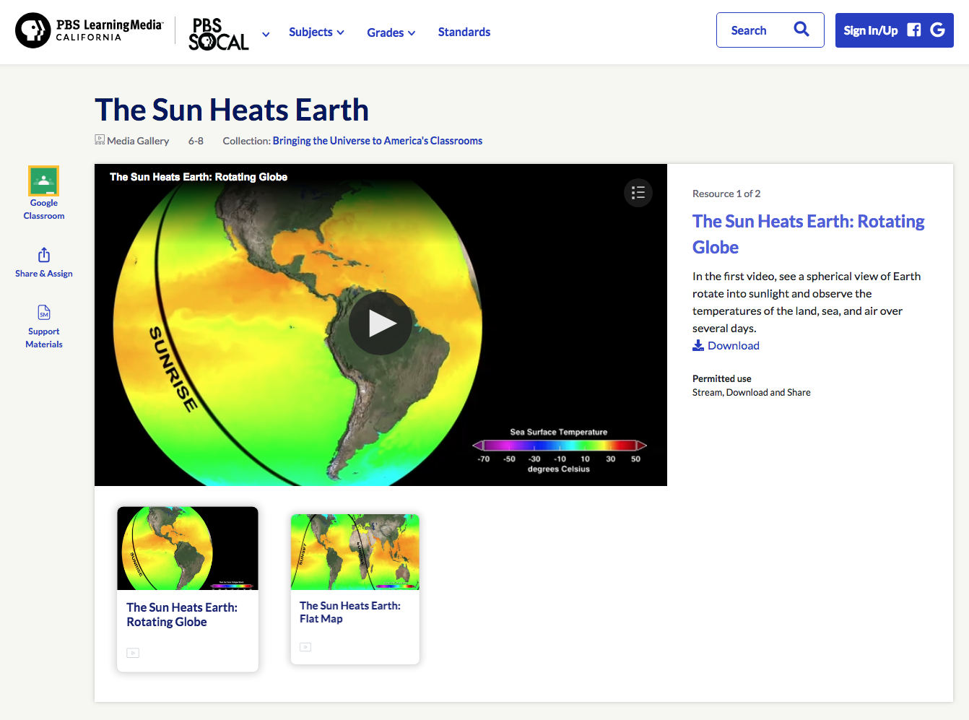Sign in with the Facebook icon
Image resolution: width=969 pixels, height=720 pixels.
pyautogui.click(x=913, y=30)
